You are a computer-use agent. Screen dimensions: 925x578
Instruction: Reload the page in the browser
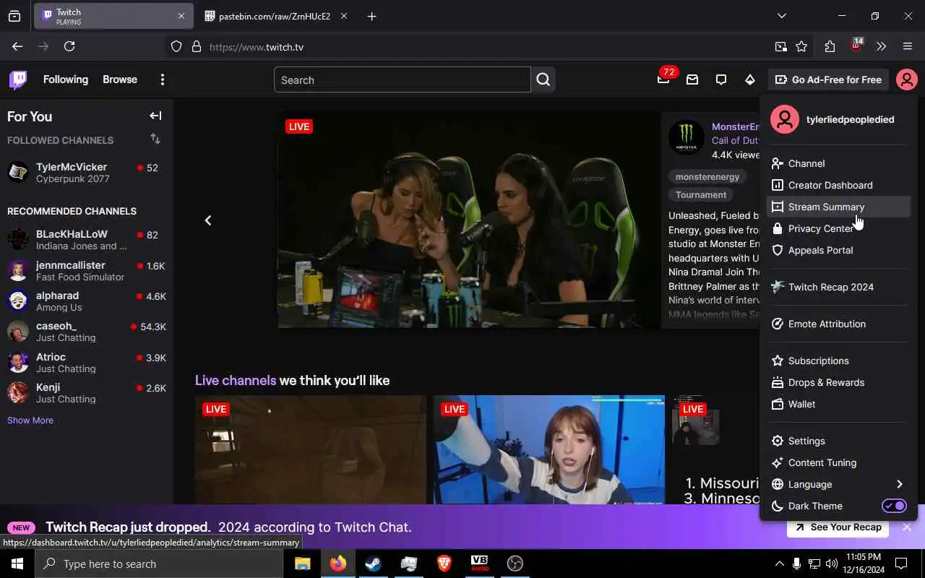click(69, 46)
